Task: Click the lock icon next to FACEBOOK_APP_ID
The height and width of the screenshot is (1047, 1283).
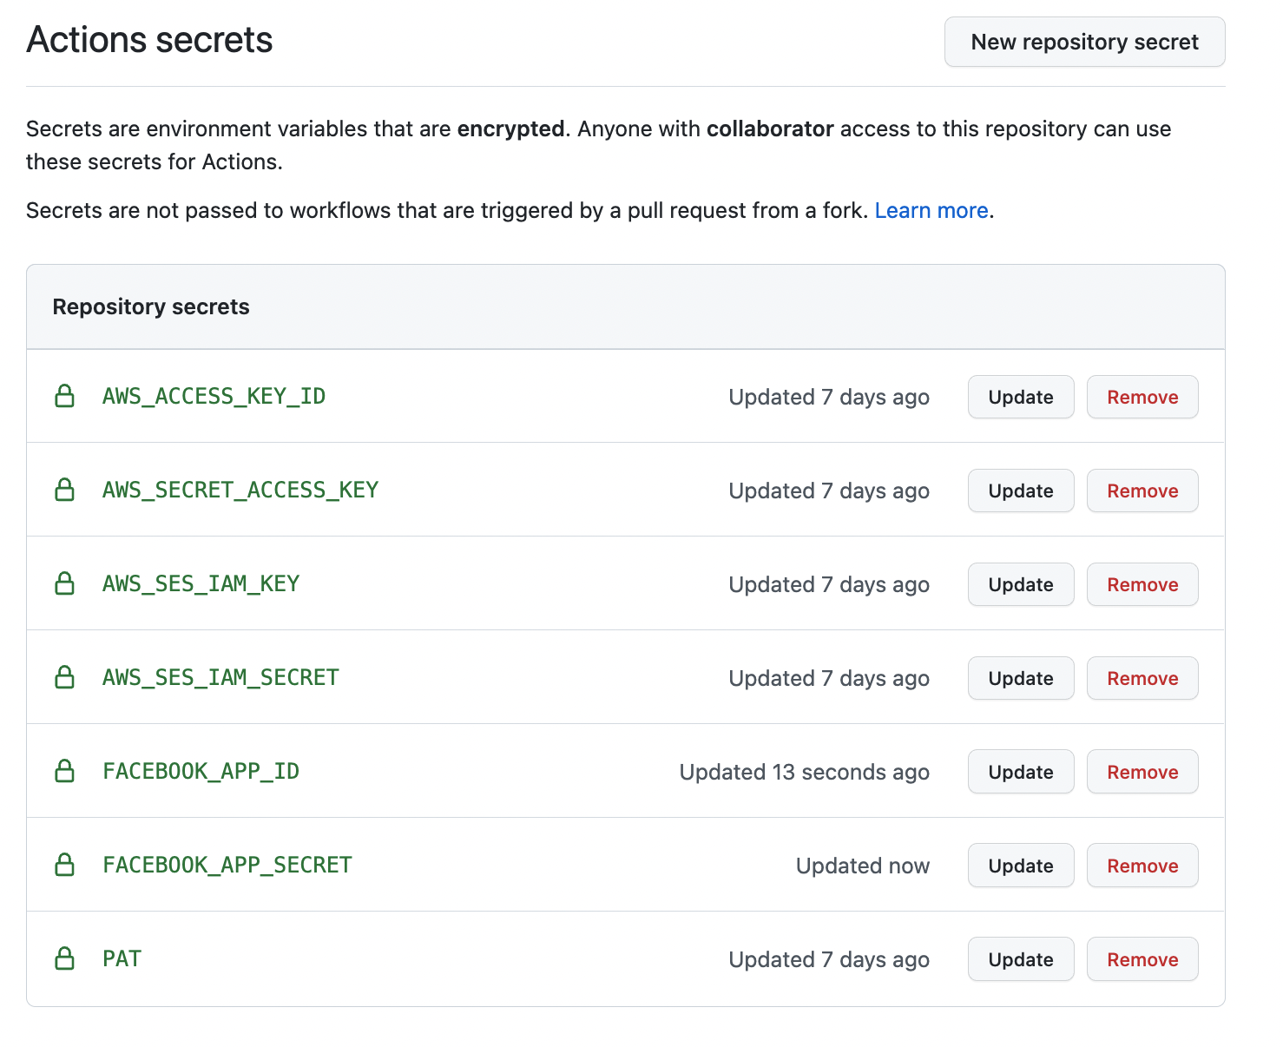Action: tap(65, 772)
